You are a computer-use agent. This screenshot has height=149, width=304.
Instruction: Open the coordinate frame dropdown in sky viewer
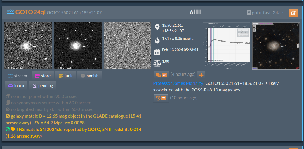256,24
